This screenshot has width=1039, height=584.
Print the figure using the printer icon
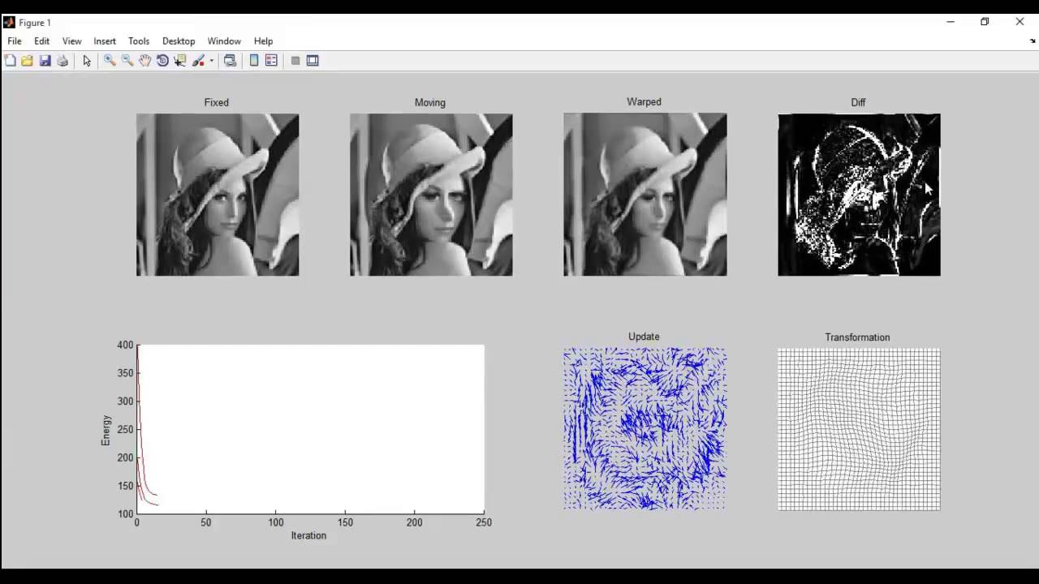click(x=63, y=61)
